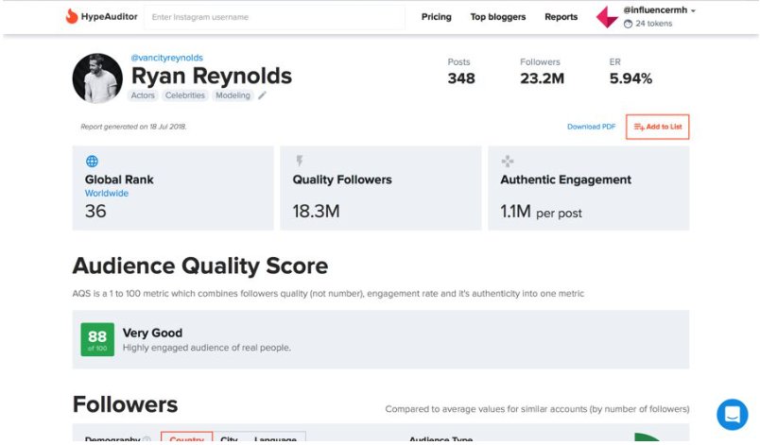Open the Reports menu item
Viewport: 760px width, 445px height.
coord(561,17)
